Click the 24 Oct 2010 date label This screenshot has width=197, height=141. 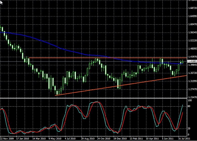(x=104, y=138)
